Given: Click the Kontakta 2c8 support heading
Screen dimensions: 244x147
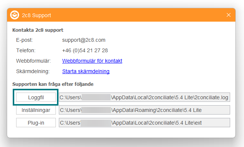Looking at the screenshot, I should (38, 30).
